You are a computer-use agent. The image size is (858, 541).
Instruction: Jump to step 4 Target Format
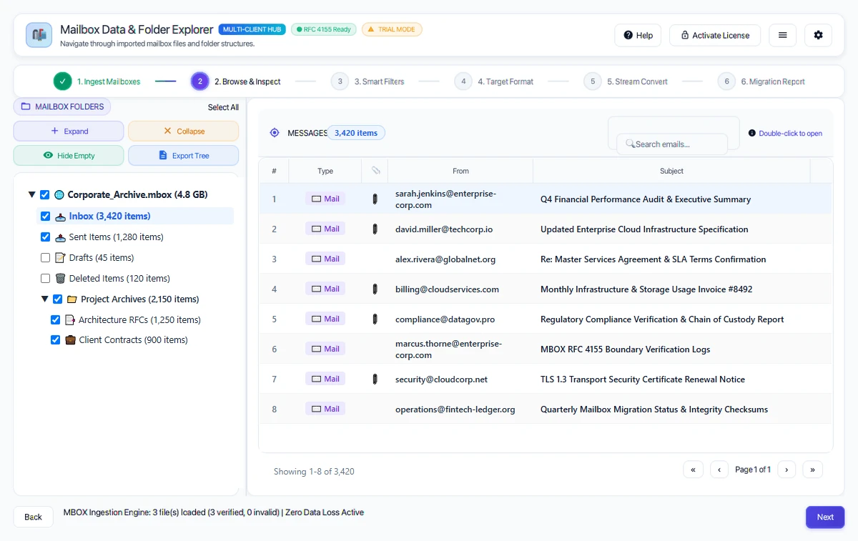click(494, 81)
